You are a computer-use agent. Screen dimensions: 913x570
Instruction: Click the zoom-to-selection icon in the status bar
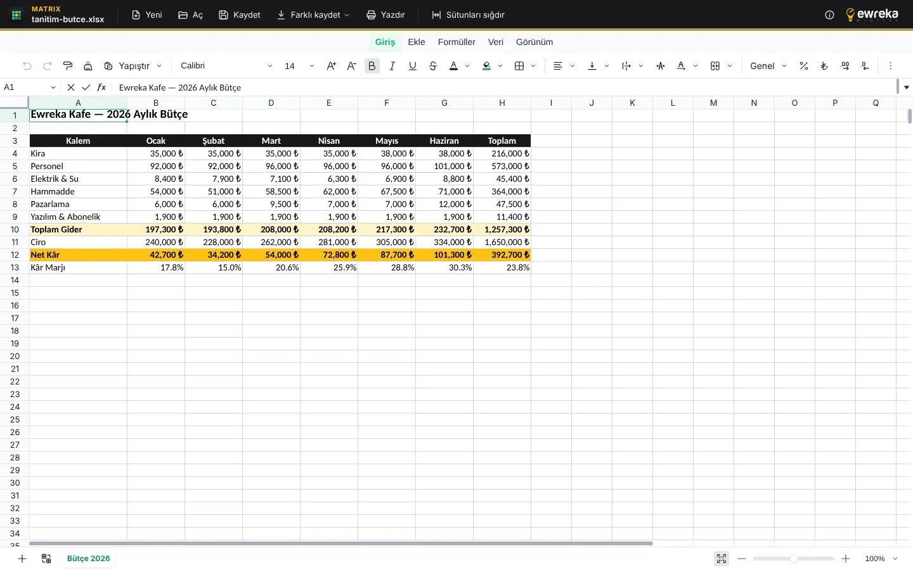point(722,559)
